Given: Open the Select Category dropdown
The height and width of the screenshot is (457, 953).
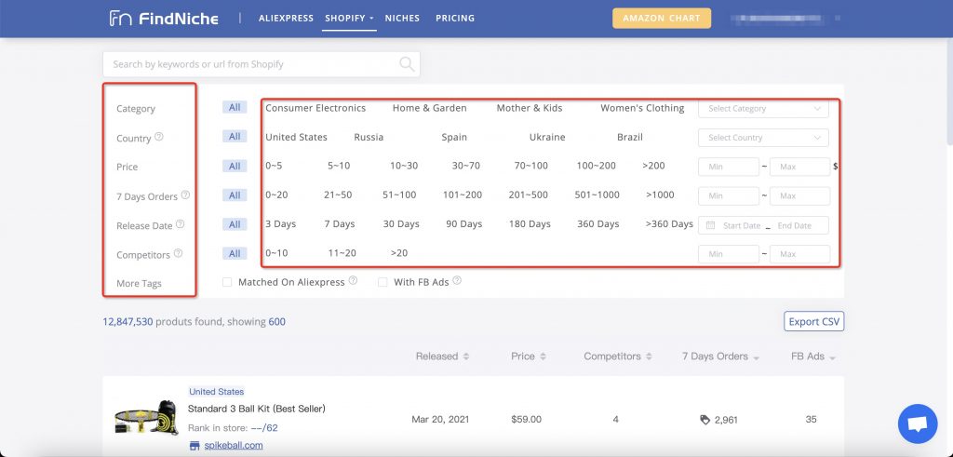Looking at the screenshot, I should coord(763,109).
